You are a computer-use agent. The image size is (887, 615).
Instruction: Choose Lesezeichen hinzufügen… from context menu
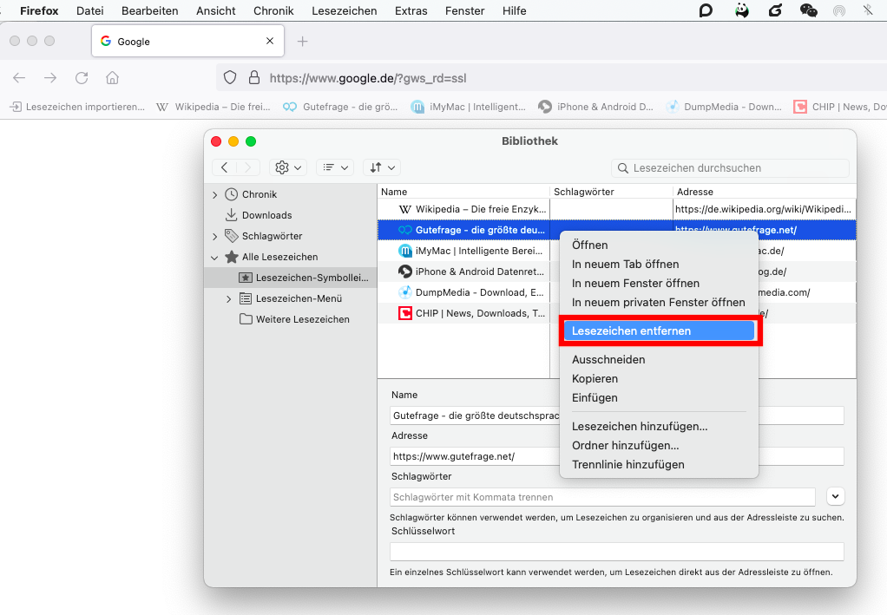click(640, 427)
